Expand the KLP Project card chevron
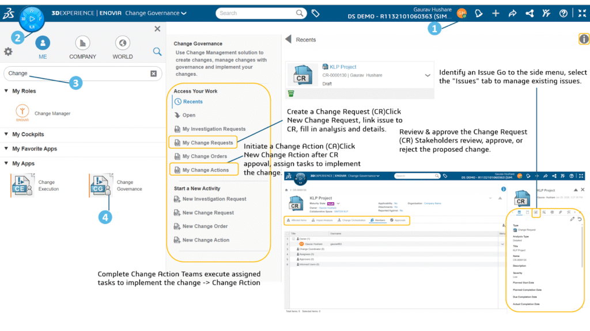The image size is (590, 331). click(x=427, y=75)
